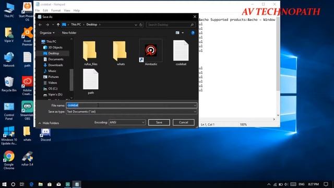334x188 pixels.
Task: Open the Organize dropdown menu
Action: pos(47,33)
